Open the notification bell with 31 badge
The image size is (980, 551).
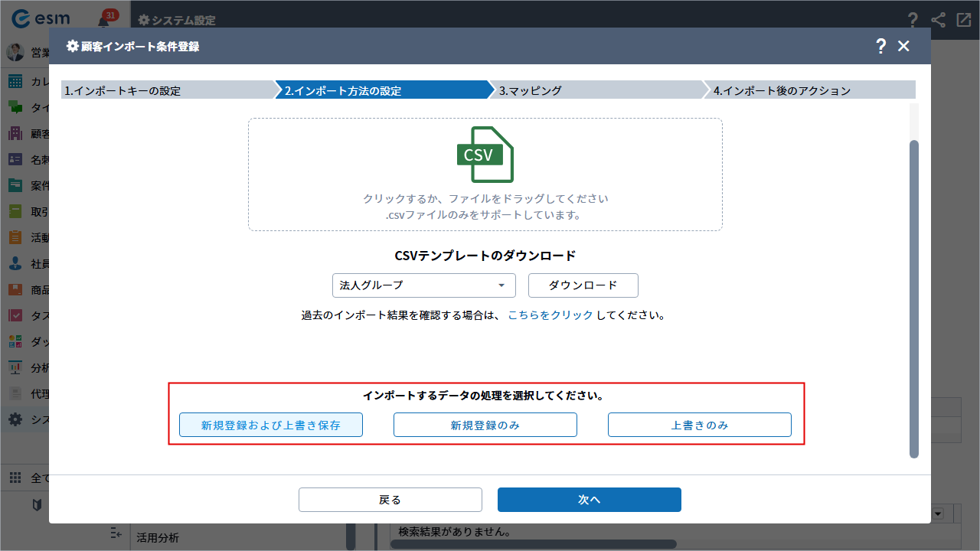(105, 21)
